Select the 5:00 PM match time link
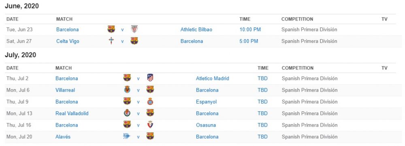This screenshot has width=405, height=146. (x=249, y=41)
